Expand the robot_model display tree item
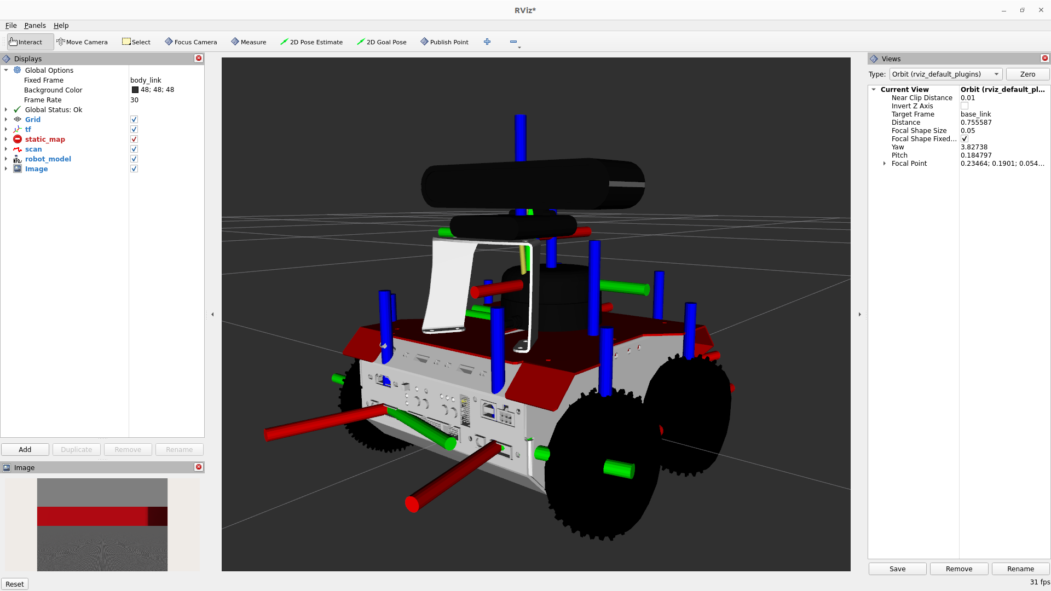The width and height of the screenshot is (1051, 591). pos(6,159)
